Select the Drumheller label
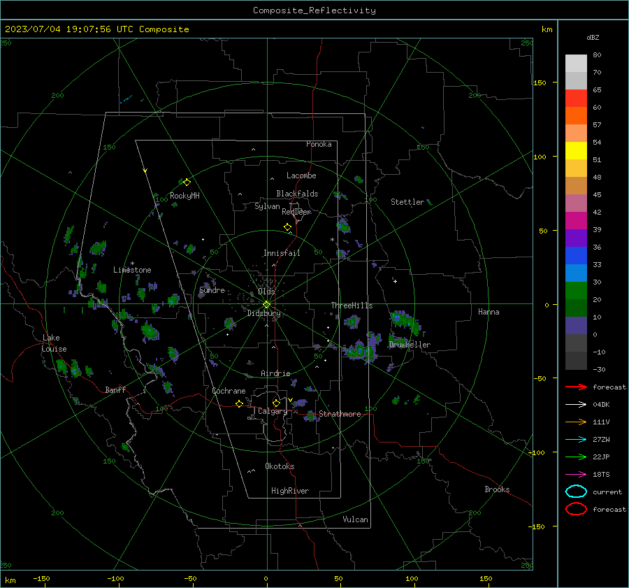The image size is (629, 588). tap(410, 345)
